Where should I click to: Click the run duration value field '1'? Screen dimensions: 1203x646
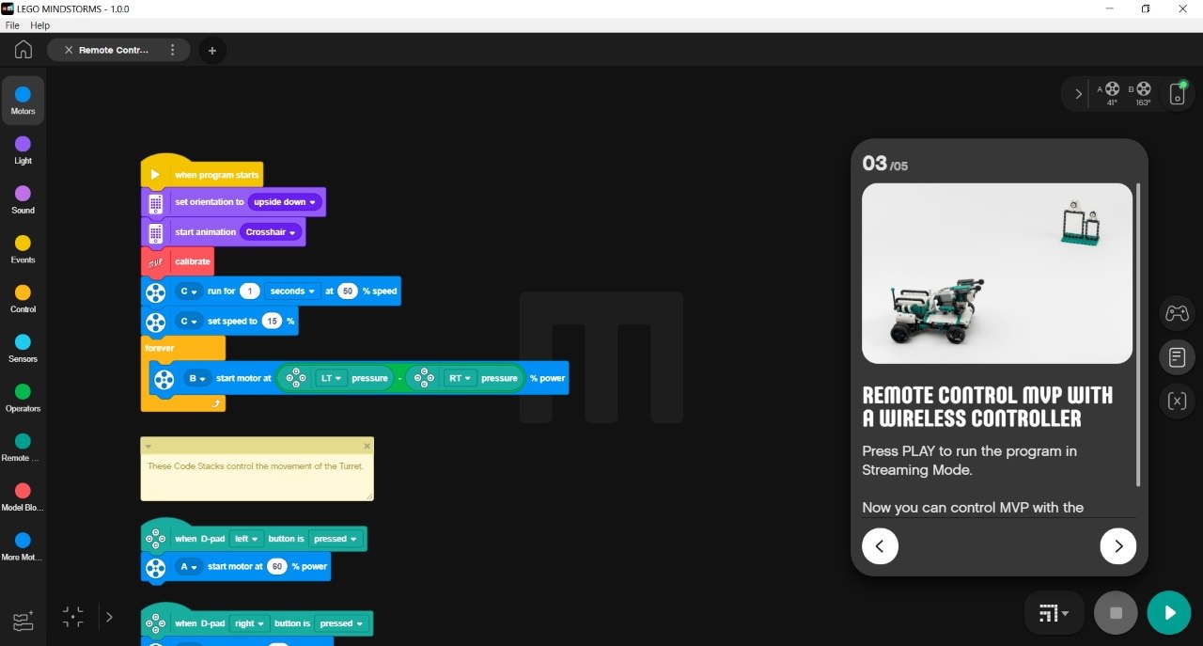click(249, 291)
